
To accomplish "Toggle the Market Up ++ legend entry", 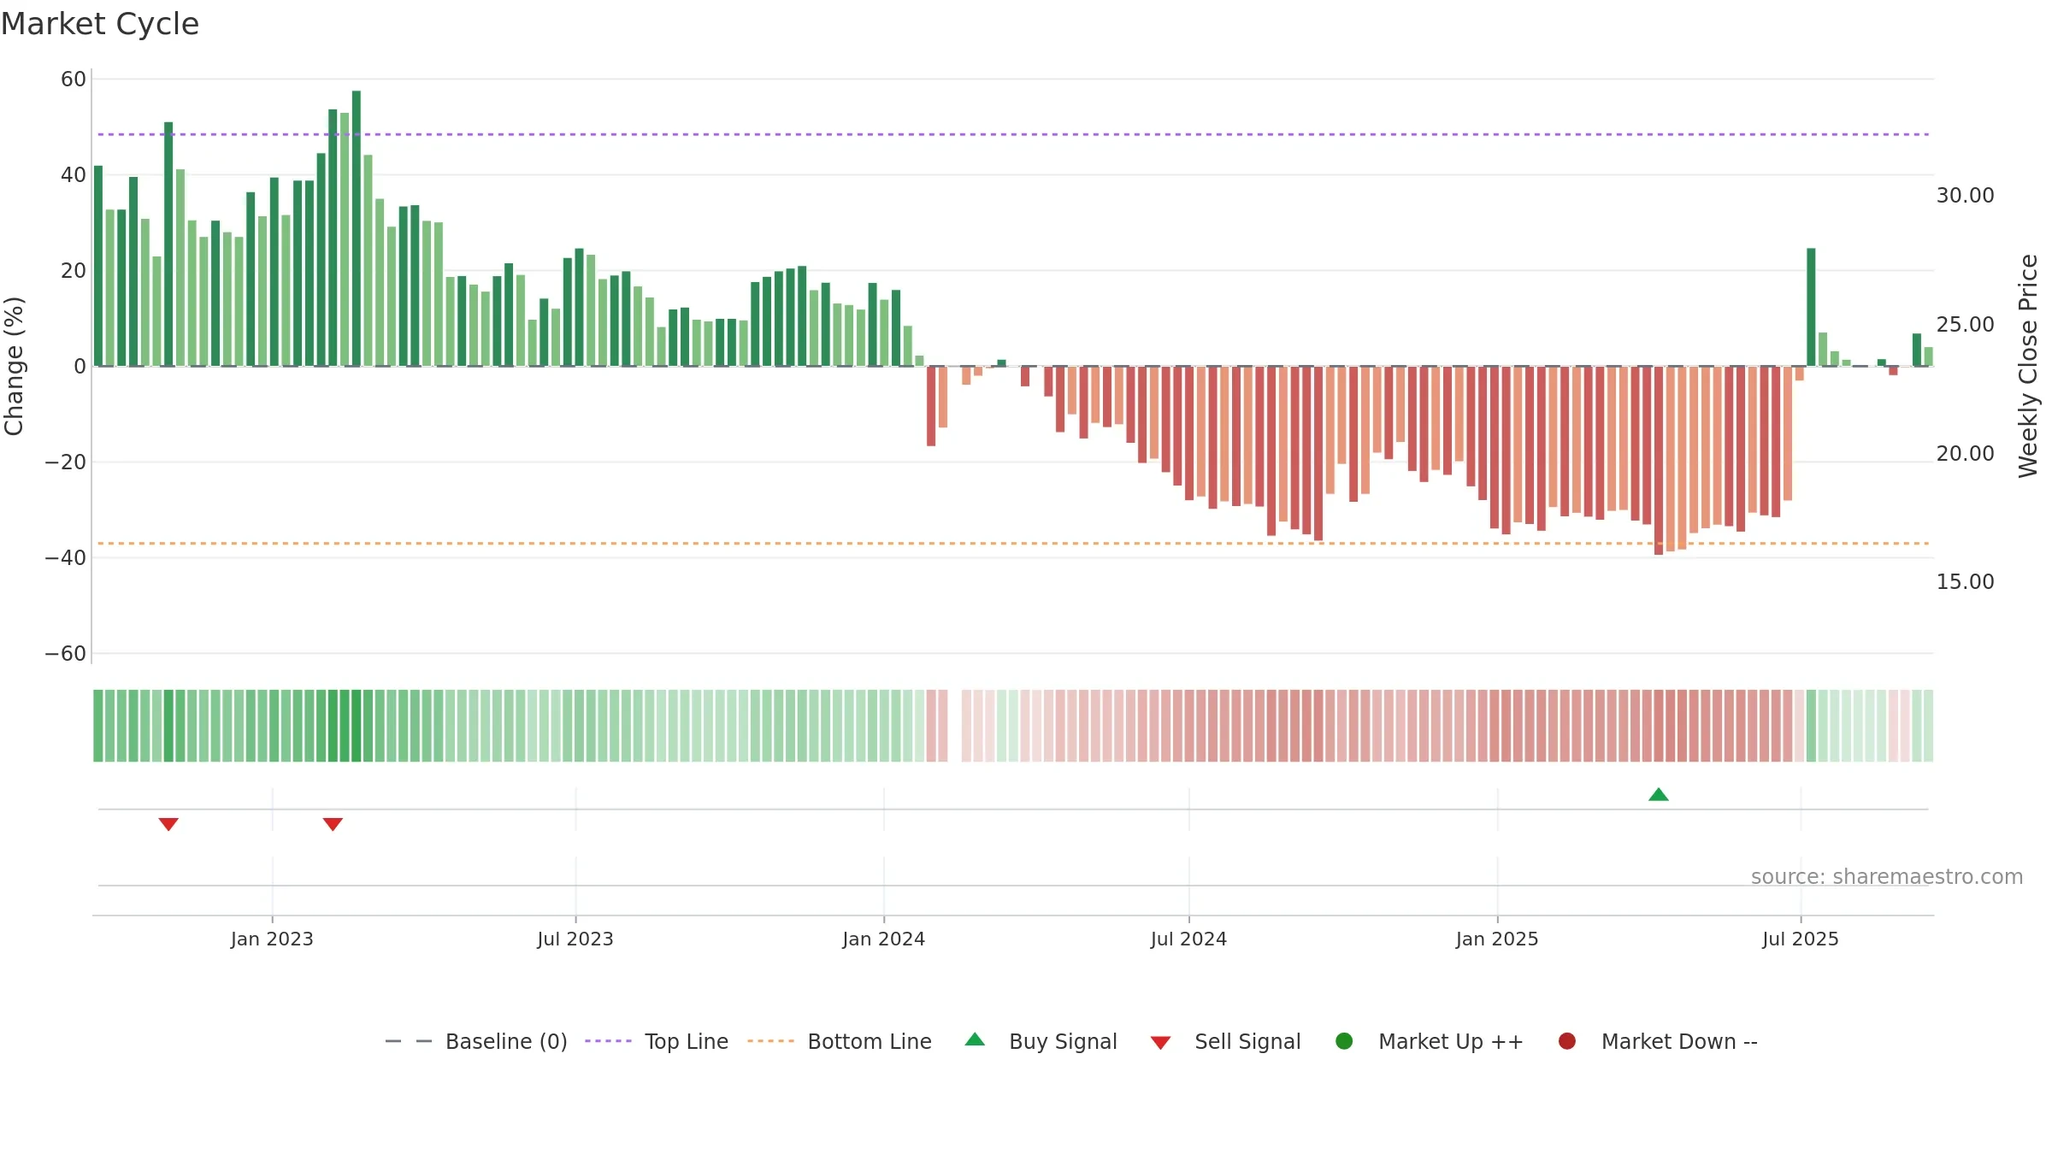I will tap(1429, 1041).
